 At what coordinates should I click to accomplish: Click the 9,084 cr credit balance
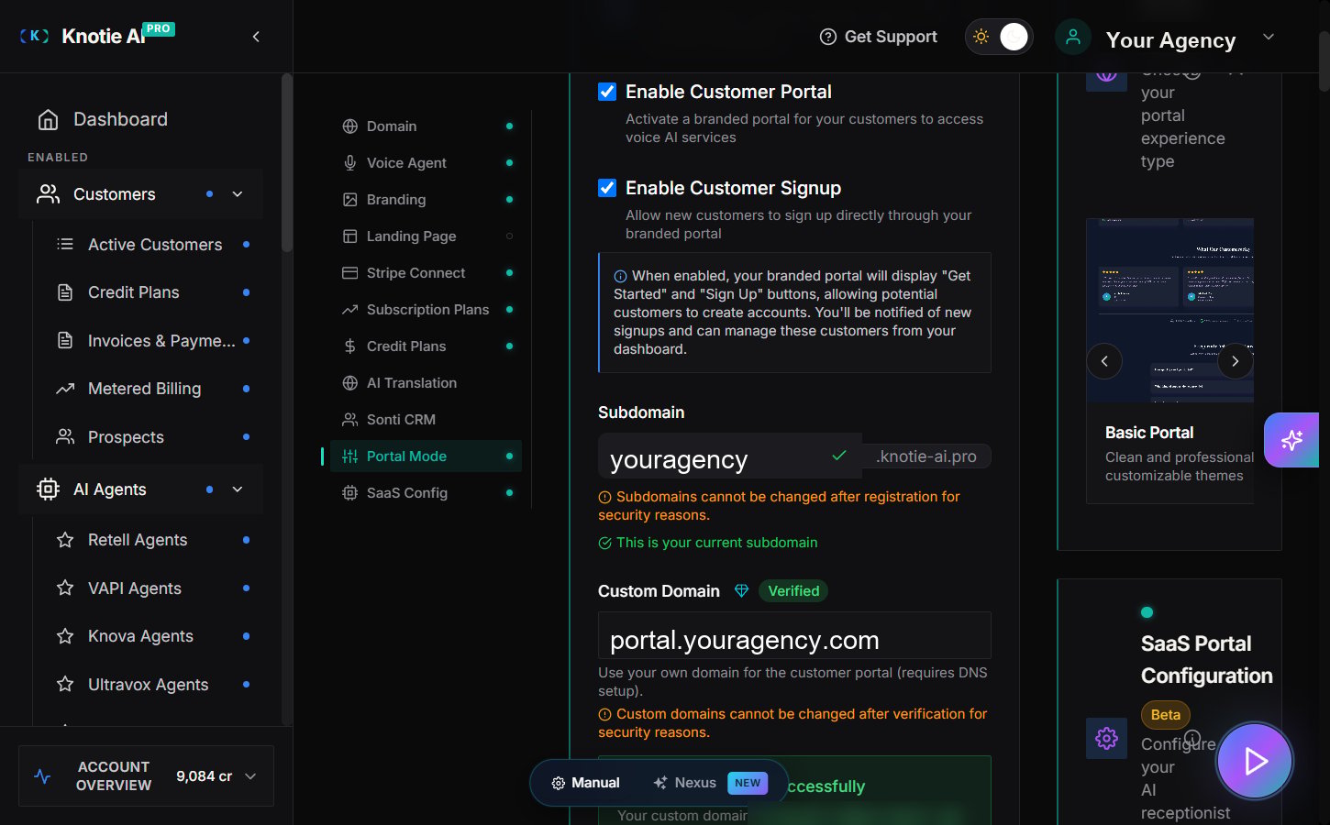(204, 776)
